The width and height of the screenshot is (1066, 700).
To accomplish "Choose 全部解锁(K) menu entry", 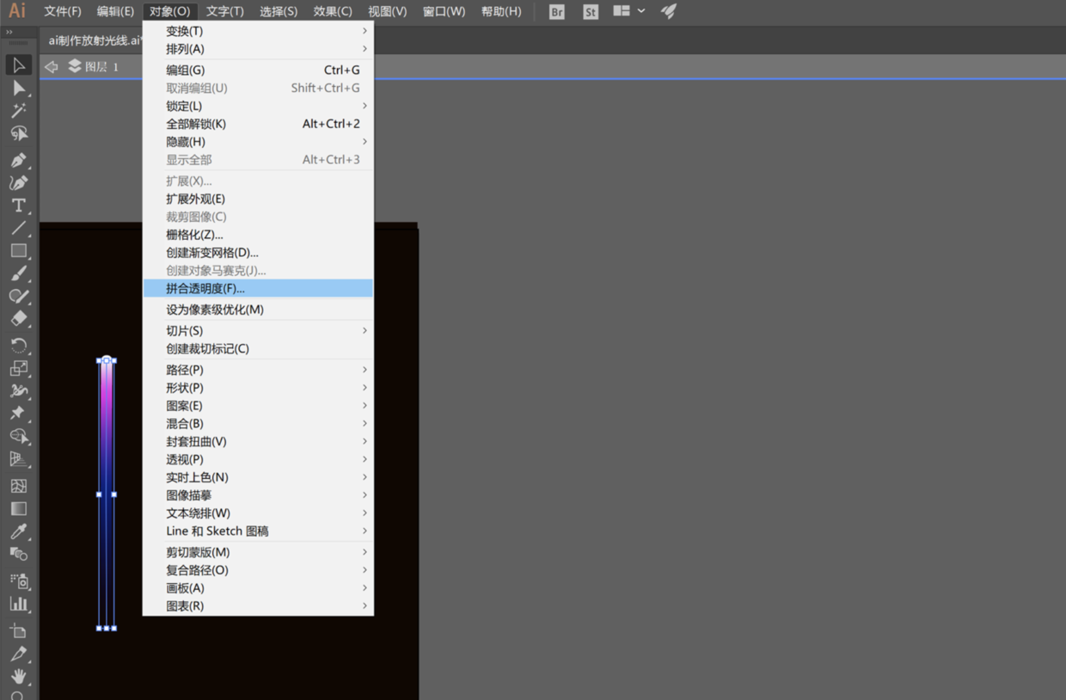I will pos(258,124).
